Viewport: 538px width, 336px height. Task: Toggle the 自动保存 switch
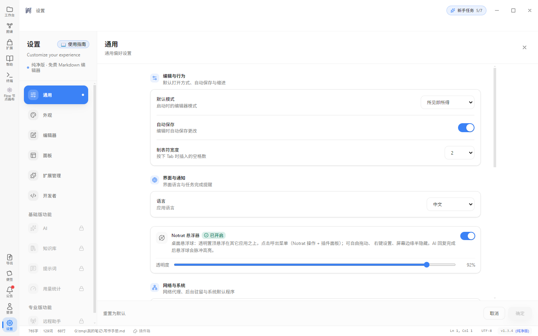(x=466, y=128)
